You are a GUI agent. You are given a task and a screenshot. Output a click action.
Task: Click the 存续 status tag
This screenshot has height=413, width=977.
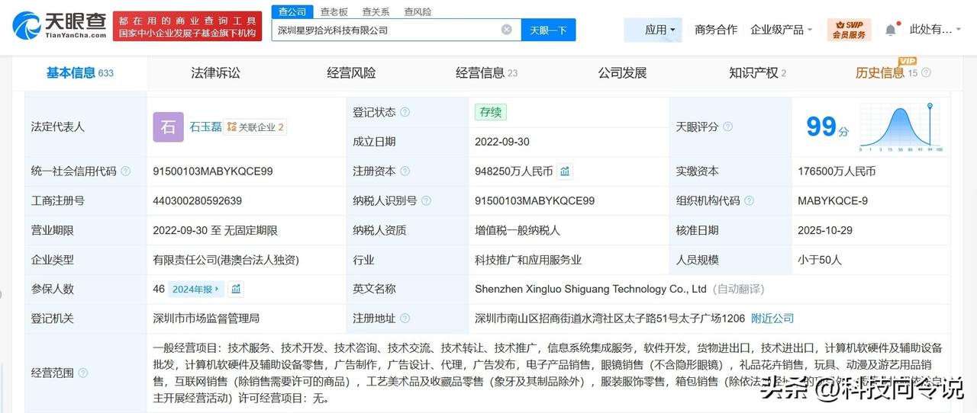pos(490,112)
